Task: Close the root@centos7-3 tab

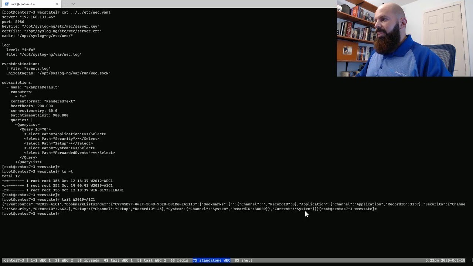Action: 57,4
